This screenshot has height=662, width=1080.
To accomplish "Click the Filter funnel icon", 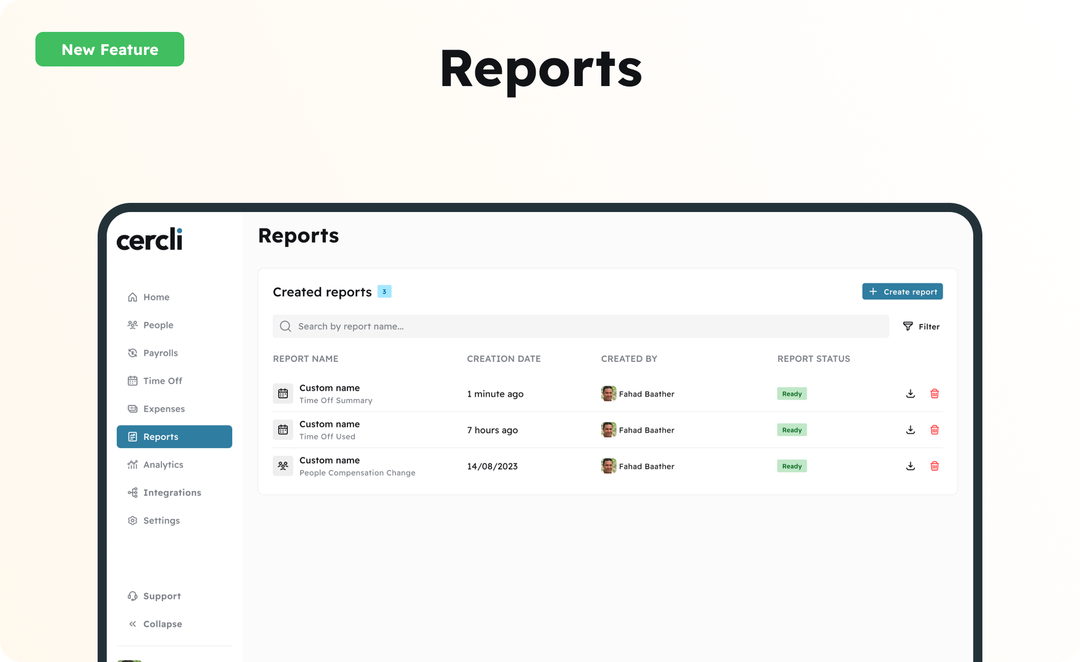I will [x=908, y=327].
